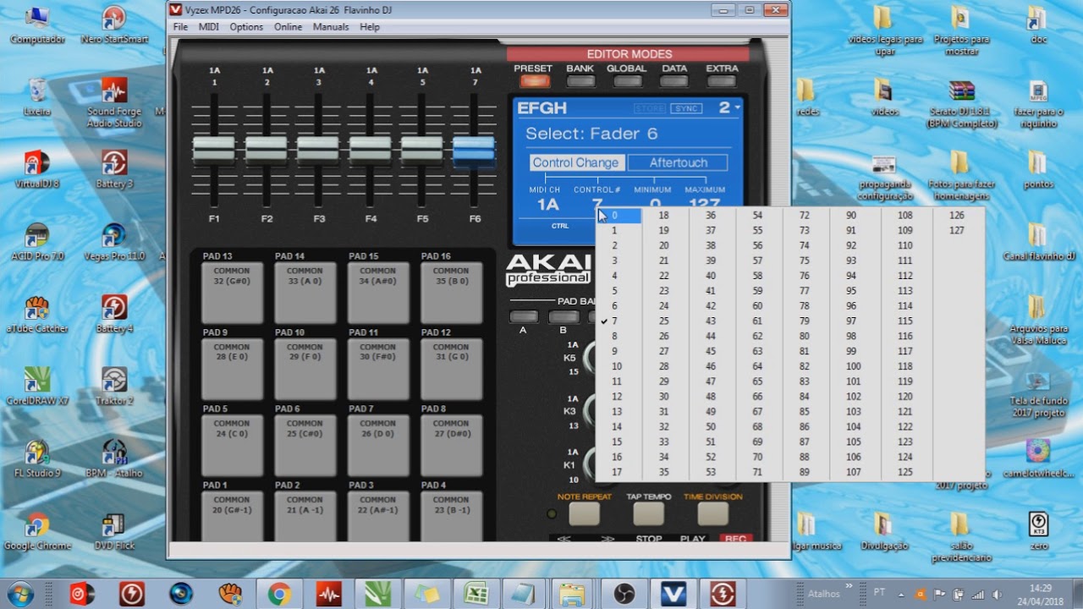Select the Control Change message type
The height and width of the screenshot is (609, 1083).
tap(576, 163)
